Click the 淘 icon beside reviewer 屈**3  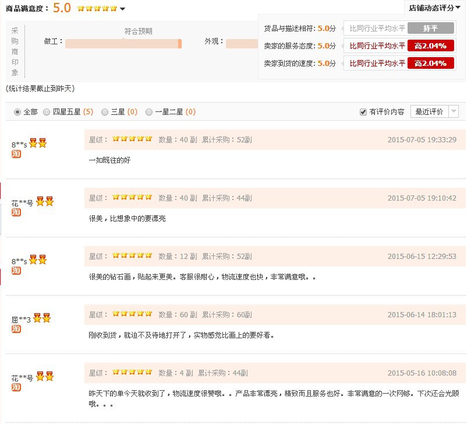tap(16, 330)
